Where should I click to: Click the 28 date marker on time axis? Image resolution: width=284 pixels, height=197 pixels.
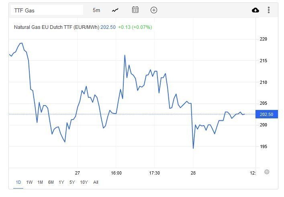[x=193, y=173]
